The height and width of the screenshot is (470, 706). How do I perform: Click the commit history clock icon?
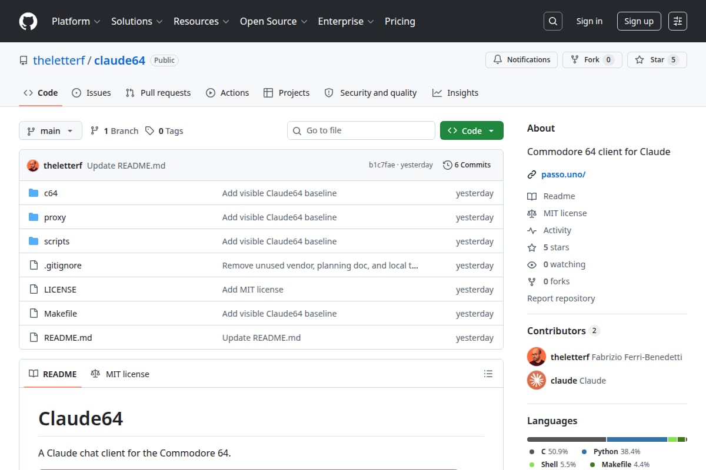[448, 165]
